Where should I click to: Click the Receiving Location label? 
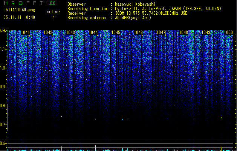[88, 9]
